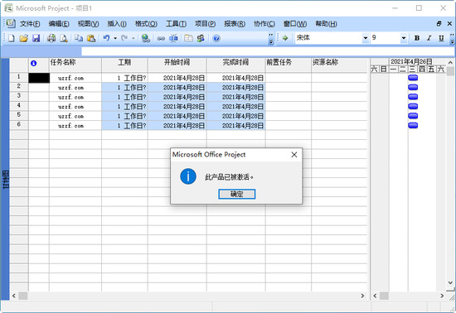Select the 开始时间 column header
The image size is (456, 313).
pos(177,65)
